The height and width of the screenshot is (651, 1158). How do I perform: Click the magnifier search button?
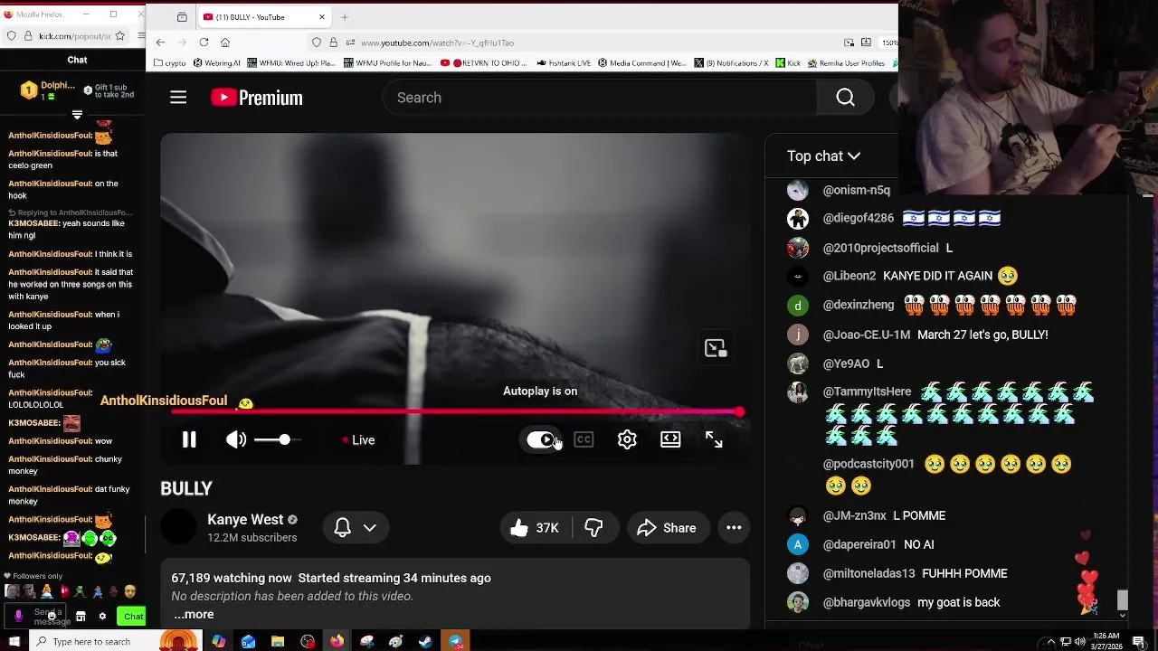846,98
